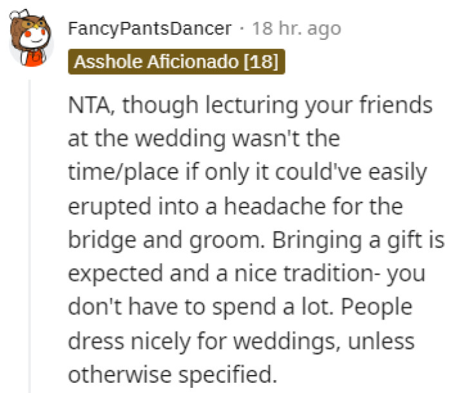Click the "18 hr. ago" timestamp
Screen dimensions: 451x393
tap(296, 30)
